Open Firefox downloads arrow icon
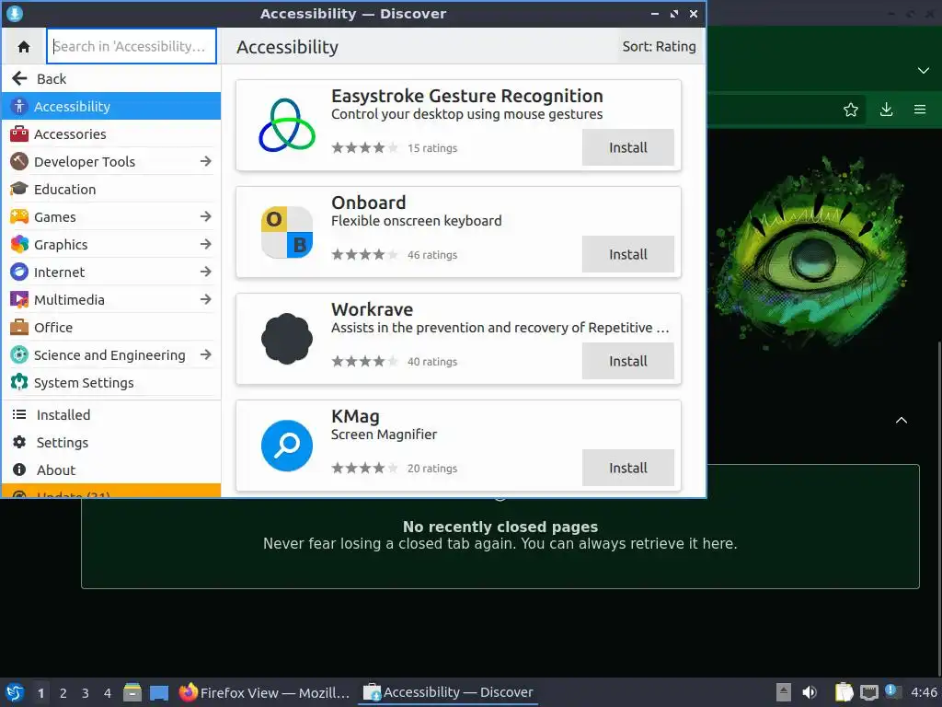Image resolution: width=942 pixels, height=707 pixels. click(886, 110)
